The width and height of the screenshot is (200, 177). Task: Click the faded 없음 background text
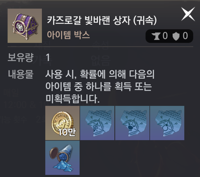pyautogui.click(x=101, y=60)
